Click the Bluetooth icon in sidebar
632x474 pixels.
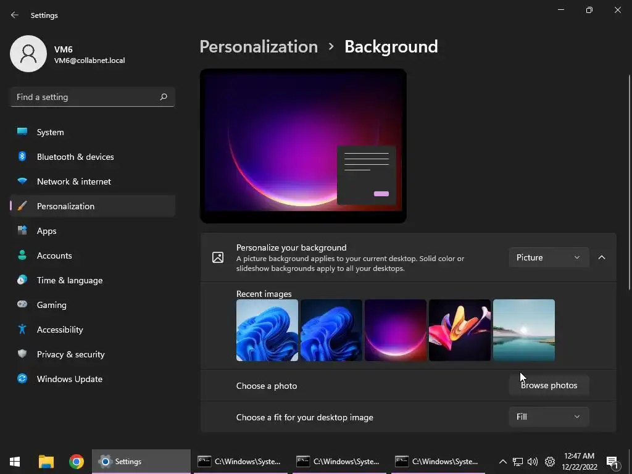(22, 156)
